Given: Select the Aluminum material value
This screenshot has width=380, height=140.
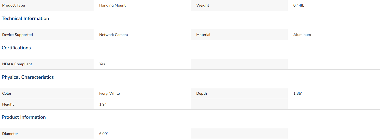Looking at the screenshot, I should pos(302,35).
